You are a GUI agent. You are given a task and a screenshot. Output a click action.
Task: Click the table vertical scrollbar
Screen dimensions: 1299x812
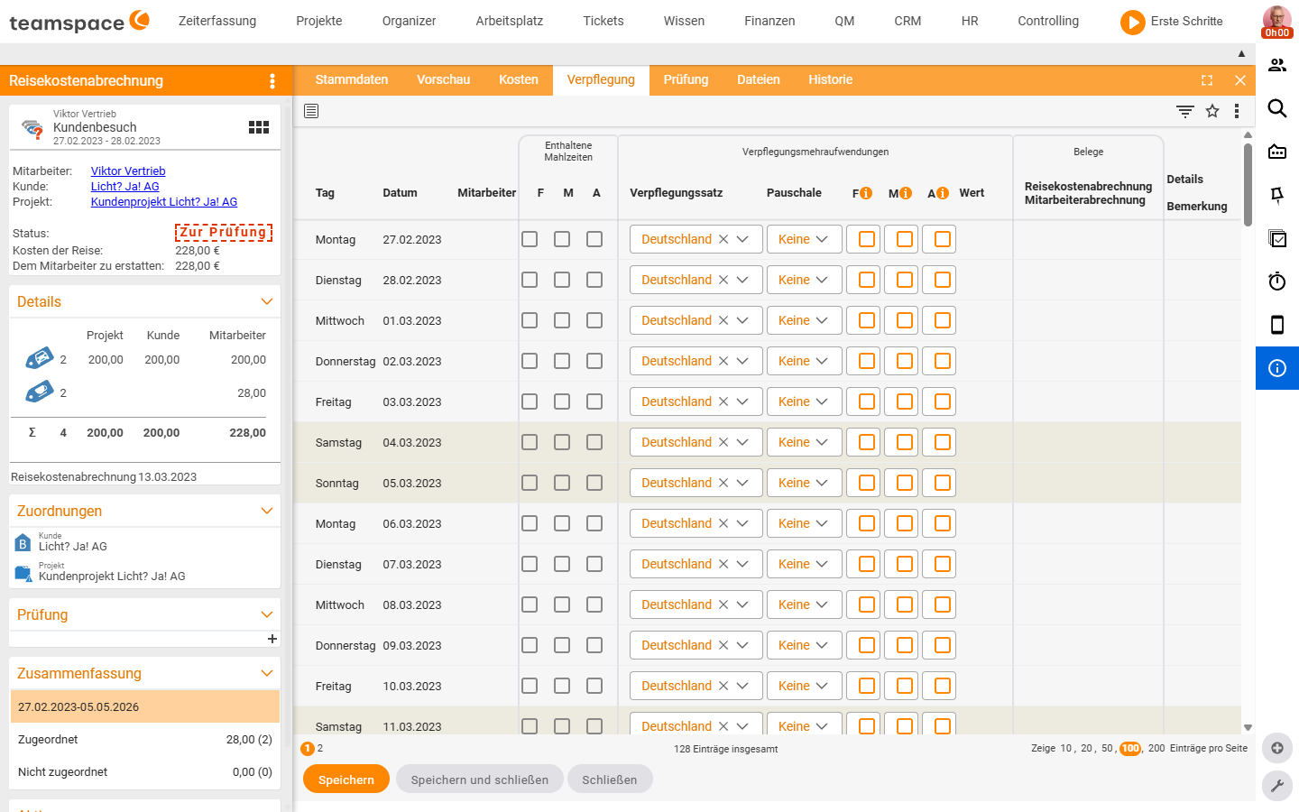[x=1248, y=184]
